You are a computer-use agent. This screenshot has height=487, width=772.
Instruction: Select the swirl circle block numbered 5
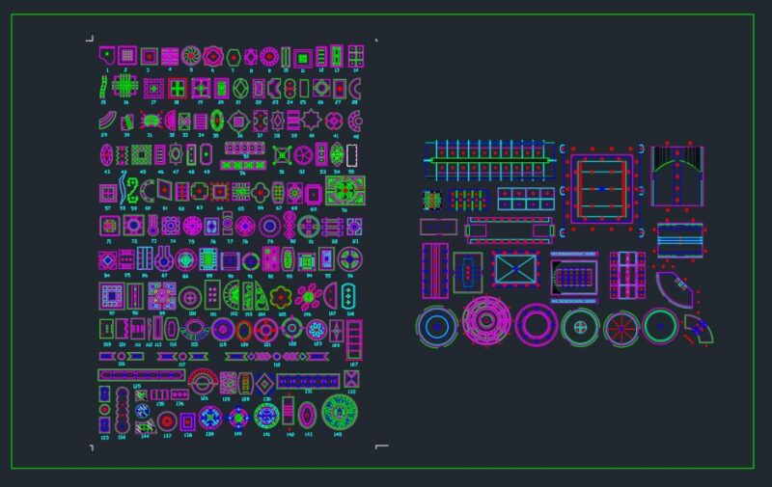pos(191,56)
